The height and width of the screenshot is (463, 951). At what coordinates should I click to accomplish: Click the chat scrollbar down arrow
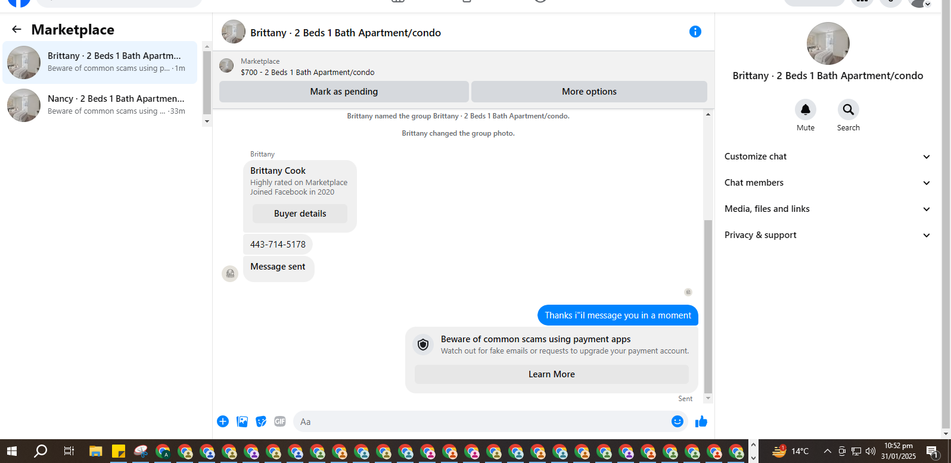pos(708,398)
